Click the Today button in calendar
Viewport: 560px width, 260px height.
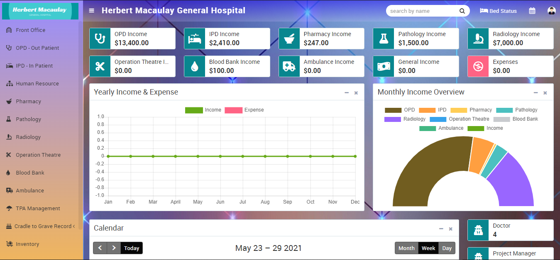(x=132, y=248)
